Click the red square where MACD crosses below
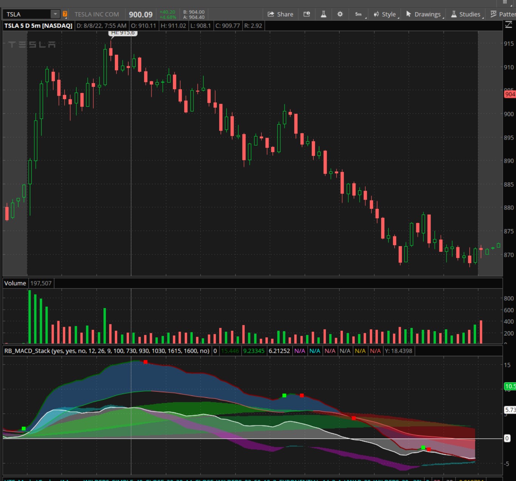516x481 pixels. point(354,418)
